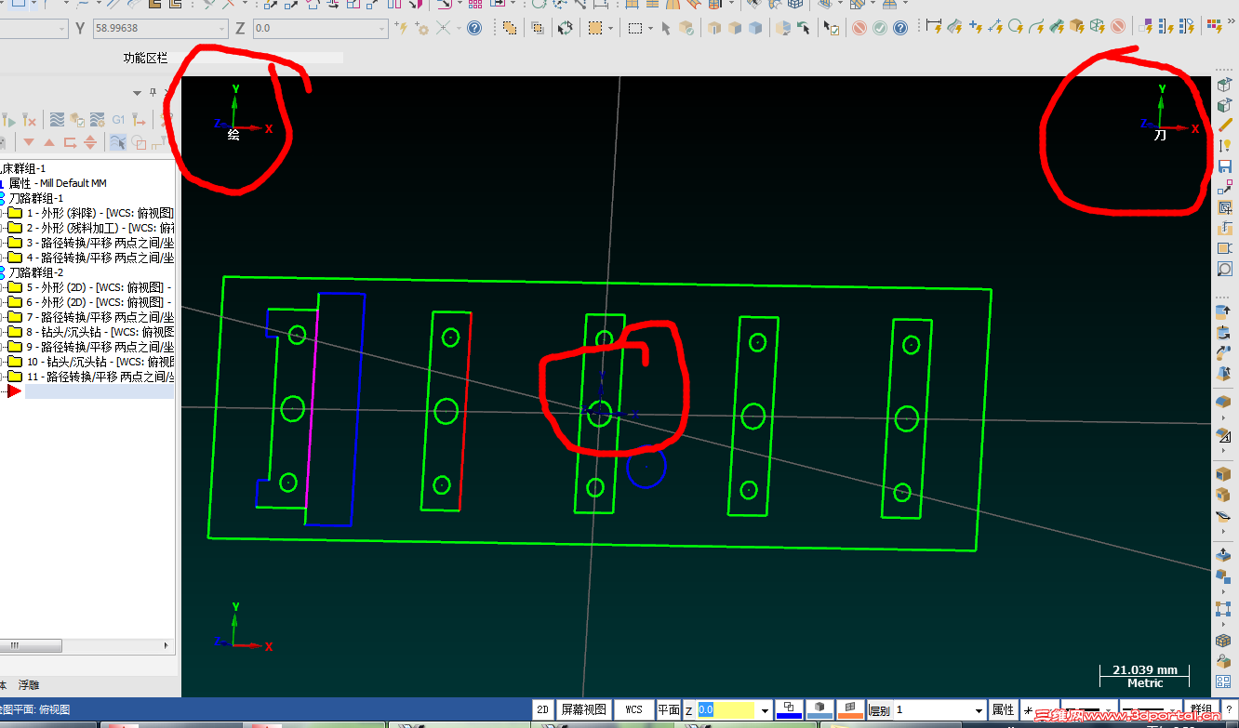The width and height of the screenshot is (1239, 728).
Task: Click the WCS status bar button
Action: coord(633,709)
